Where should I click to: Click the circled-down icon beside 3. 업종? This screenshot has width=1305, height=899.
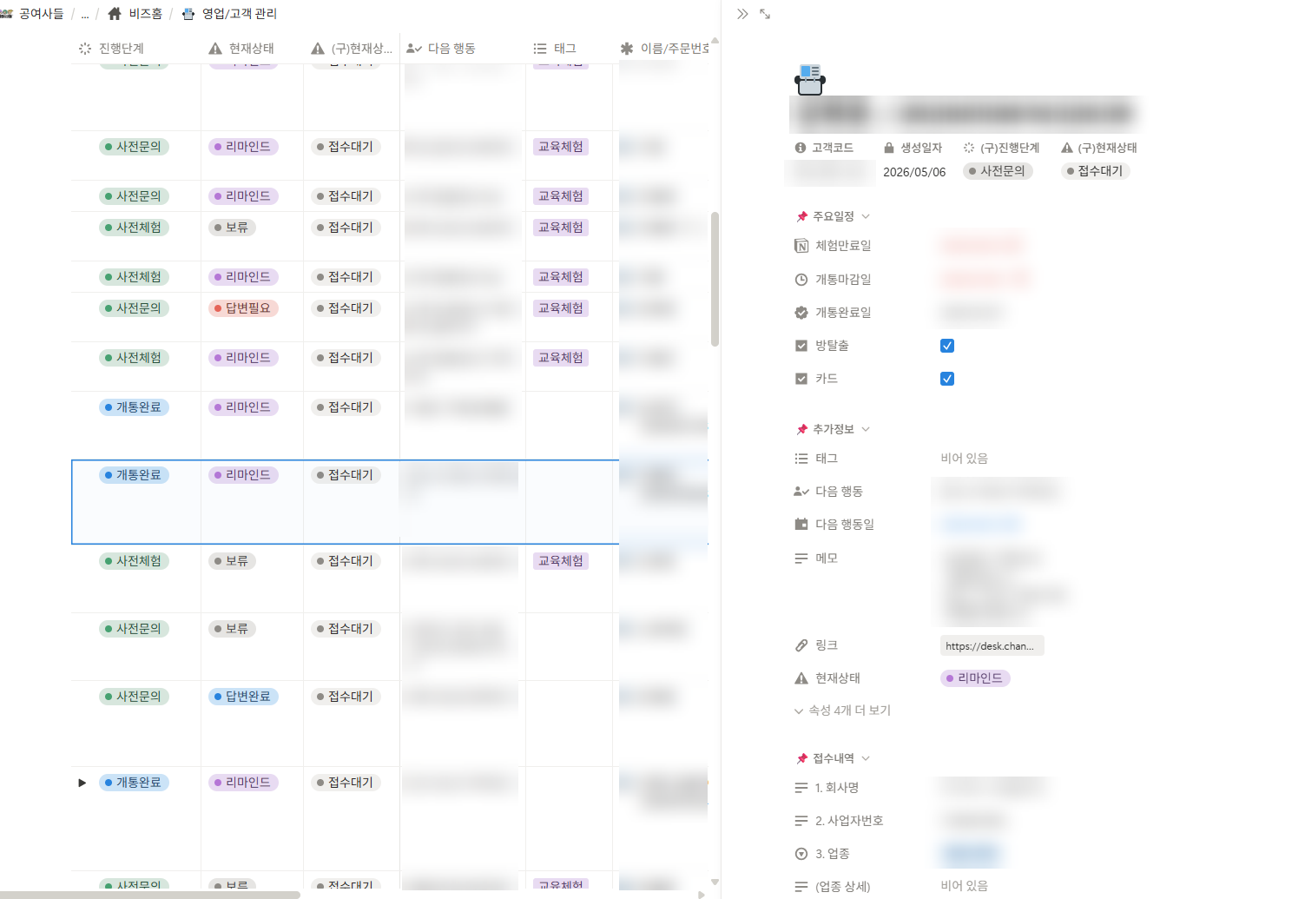coord(801,854)
